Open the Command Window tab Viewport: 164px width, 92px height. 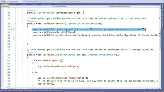click(x=38, y=90)
